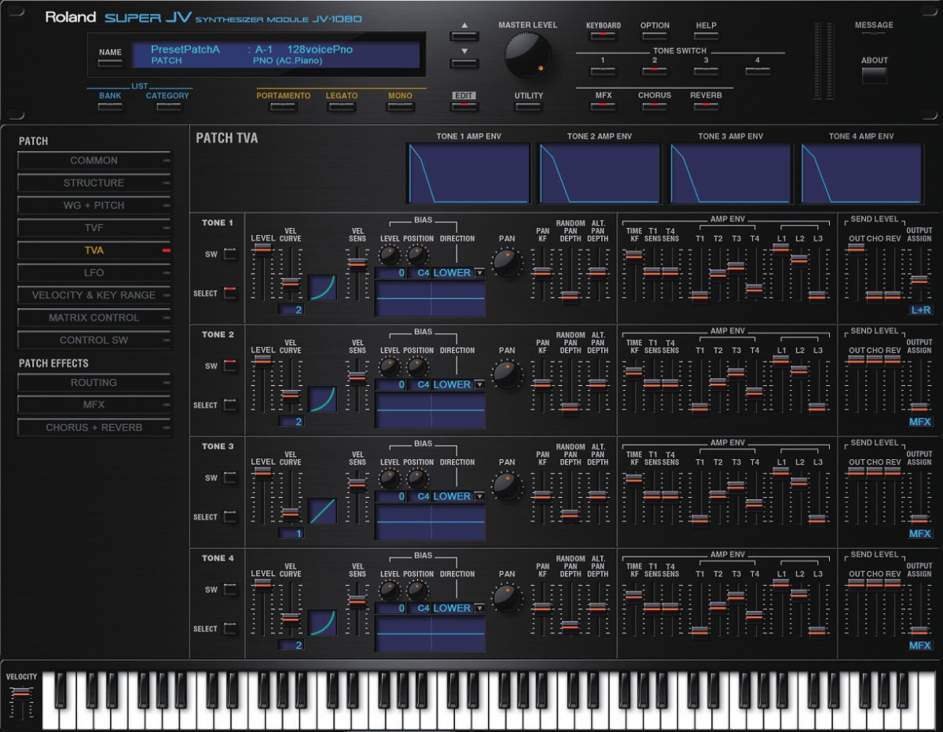Open the CHORUS + REVERB effects page
The width and height of the screenshot is (943, 732).
click(94, 428)
